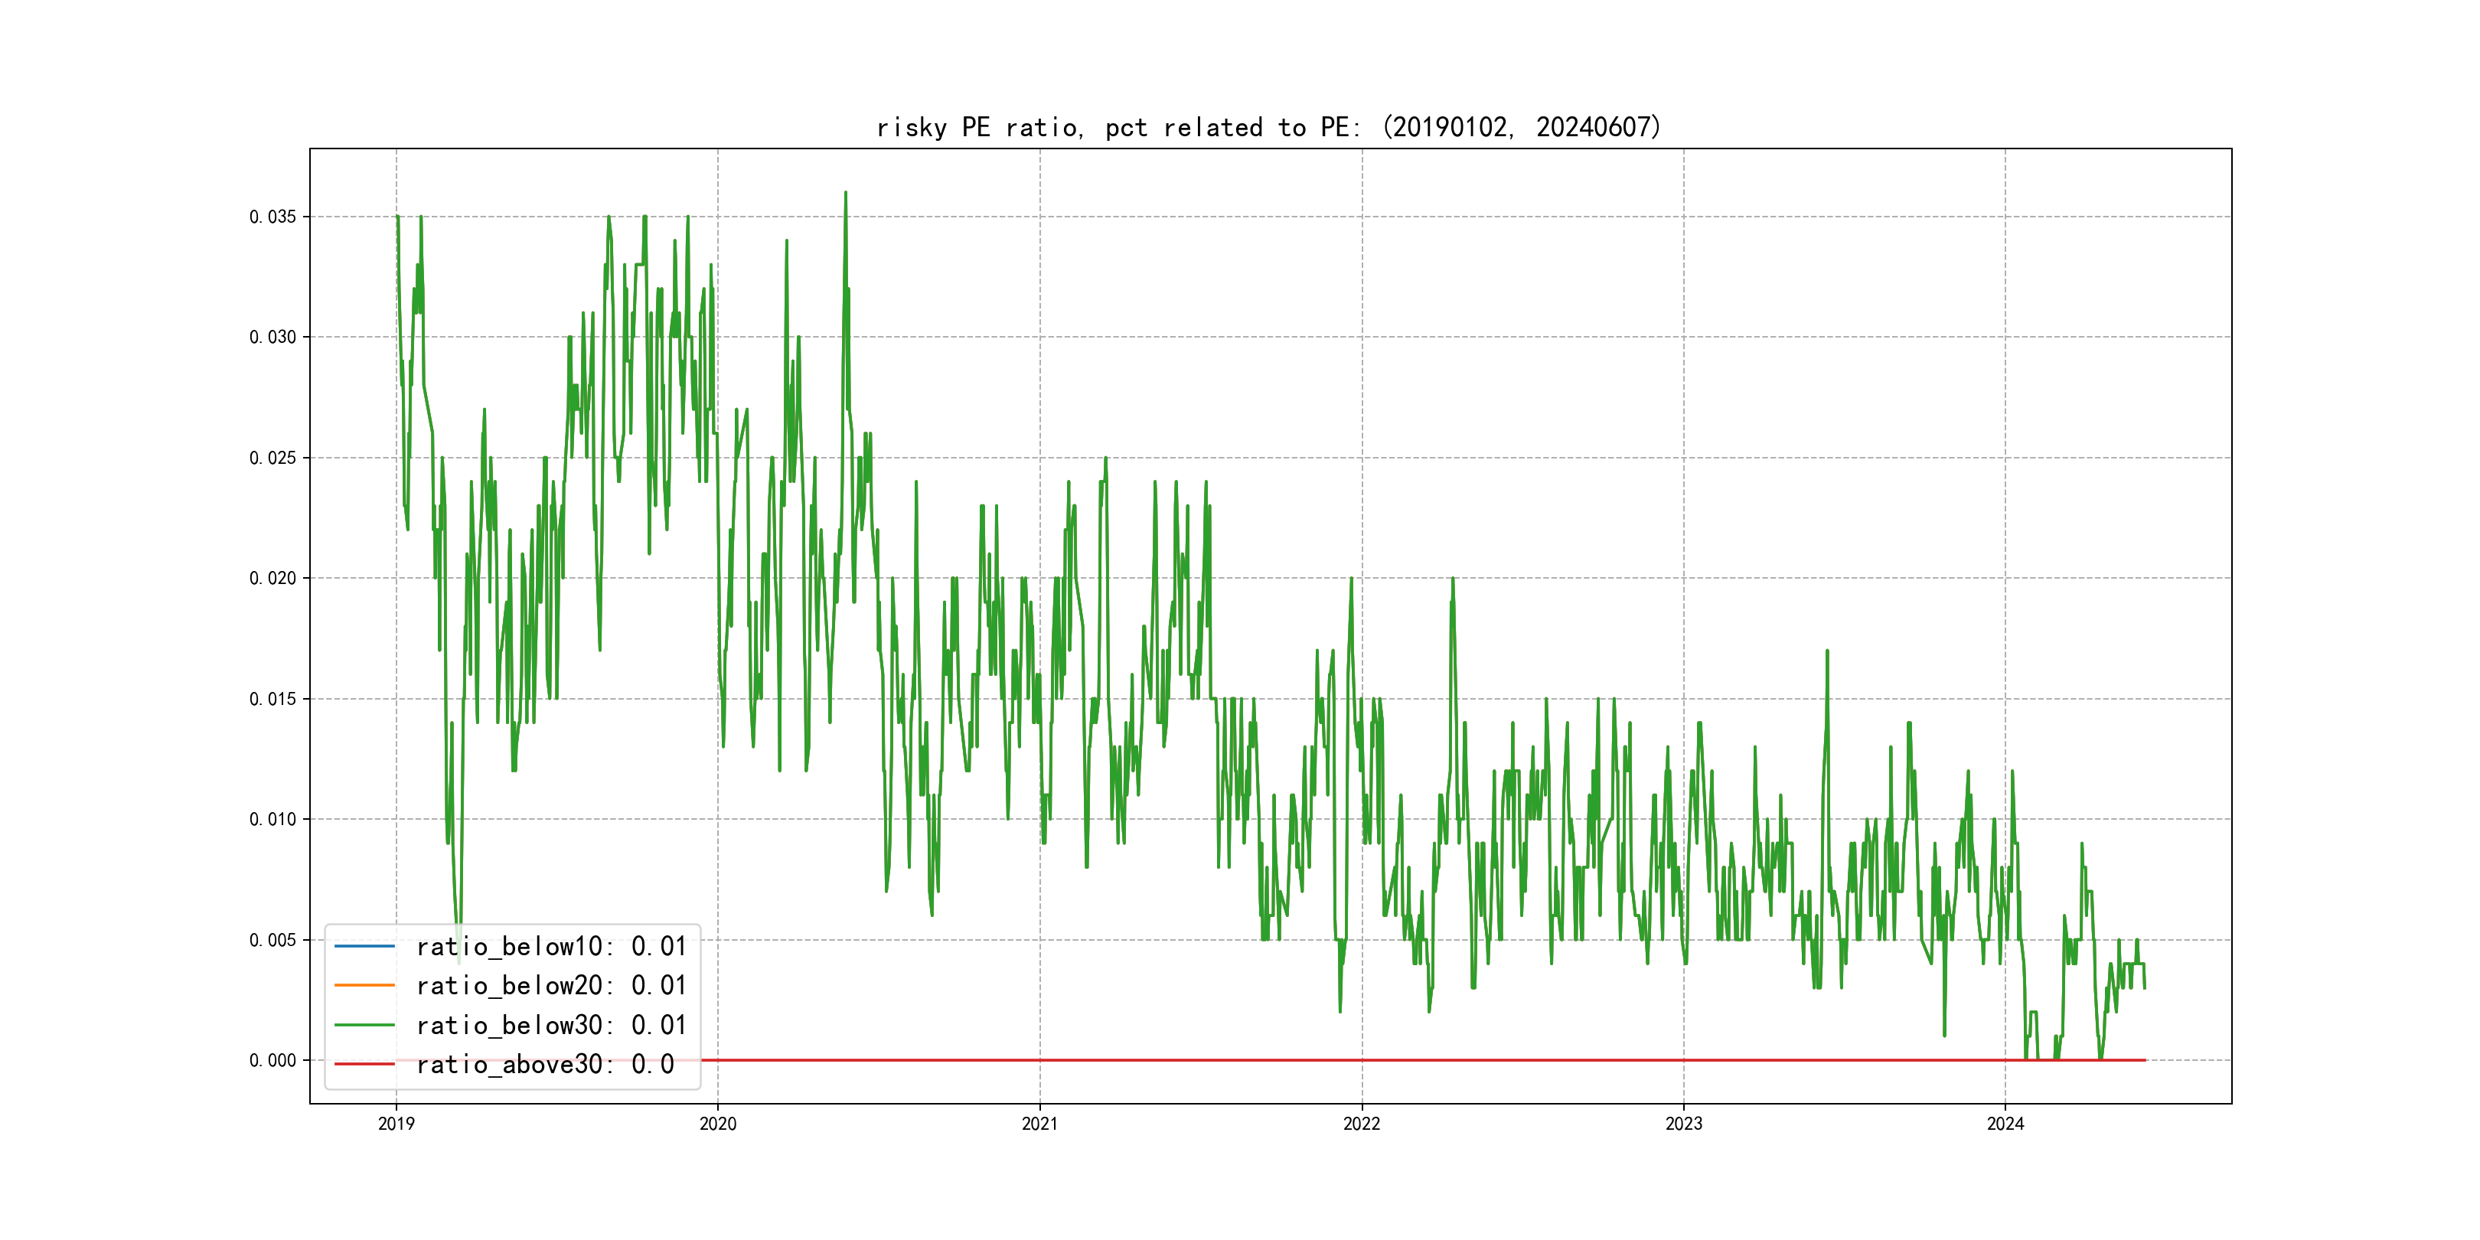Select the 'ratio_below20: 0.01' legend label
2480x1240 pixels.
pyautogui.click(x=550, y=986)
